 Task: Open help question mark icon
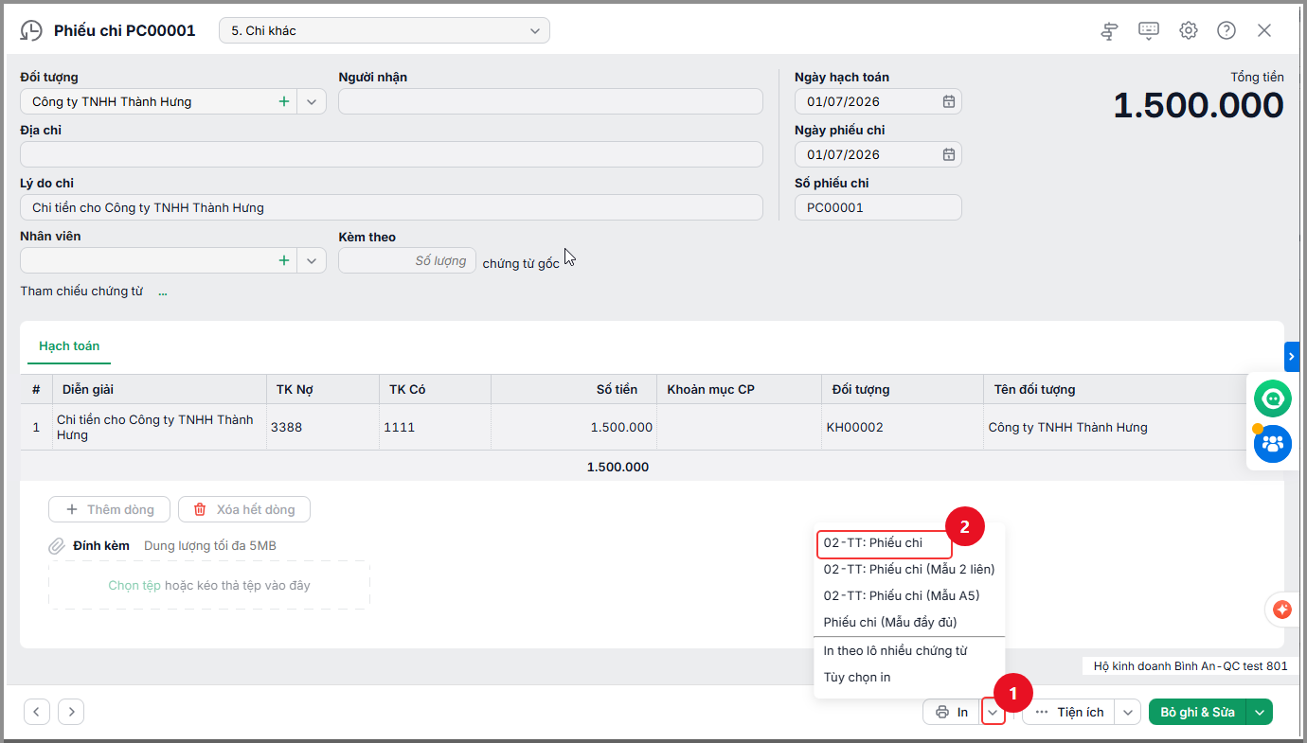coord(1226,30)
